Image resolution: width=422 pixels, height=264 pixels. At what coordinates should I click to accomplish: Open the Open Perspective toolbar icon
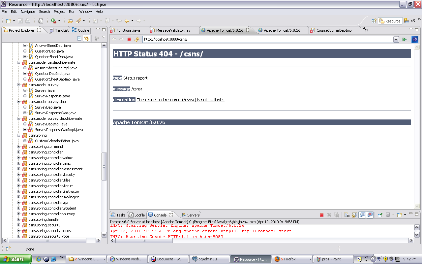[374, 21]
